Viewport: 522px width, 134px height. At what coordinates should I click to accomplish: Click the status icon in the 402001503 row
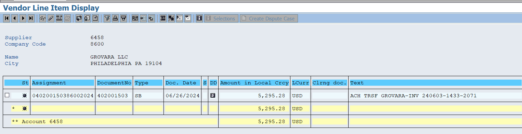25,96
